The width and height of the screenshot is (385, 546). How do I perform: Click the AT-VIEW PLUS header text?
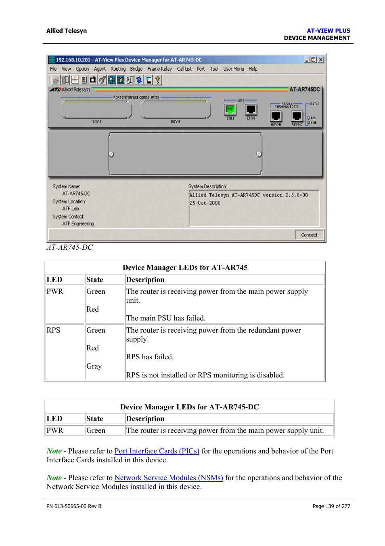coord(329,31)
